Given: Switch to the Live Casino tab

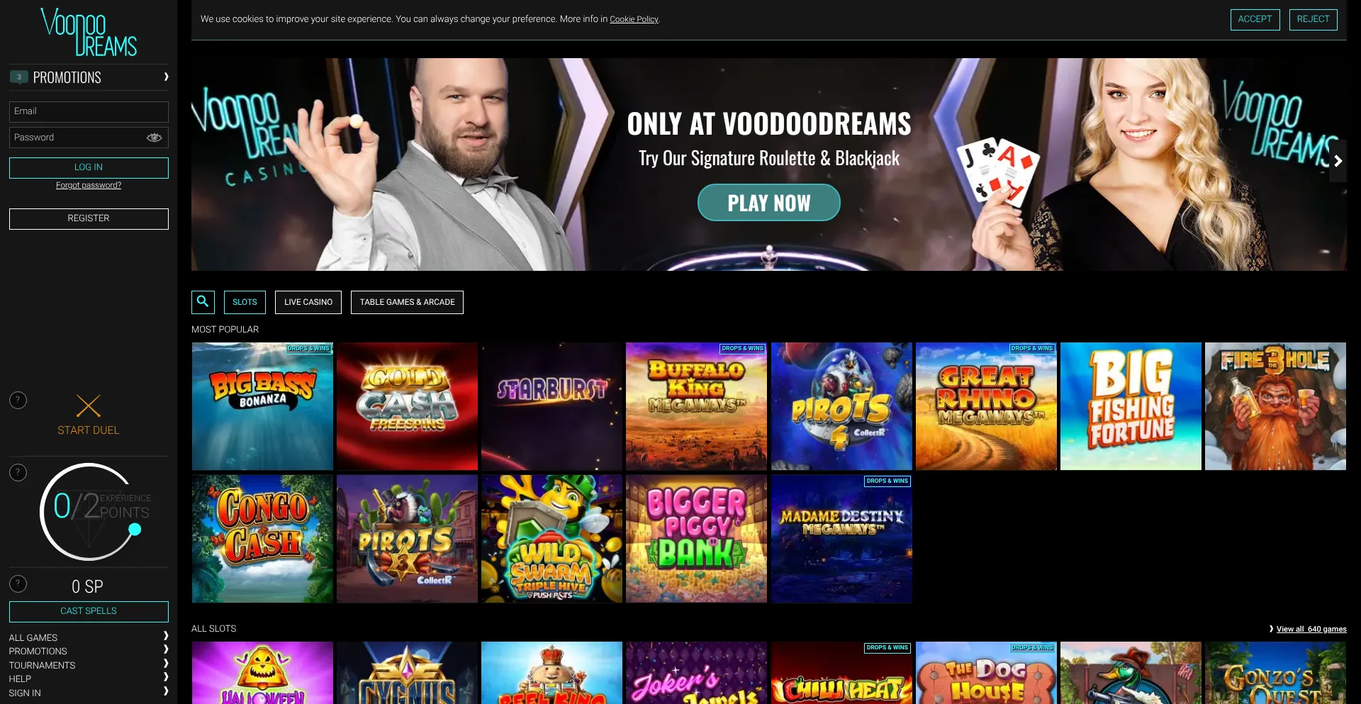Looking at the screenshot, I should pyautogui.click(x=308, y=302).
